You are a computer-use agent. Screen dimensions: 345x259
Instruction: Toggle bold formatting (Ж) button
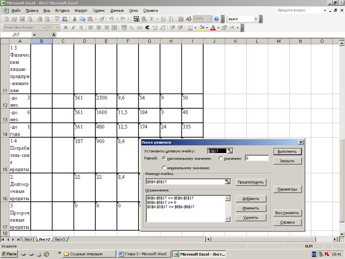(x=66, y=28)
